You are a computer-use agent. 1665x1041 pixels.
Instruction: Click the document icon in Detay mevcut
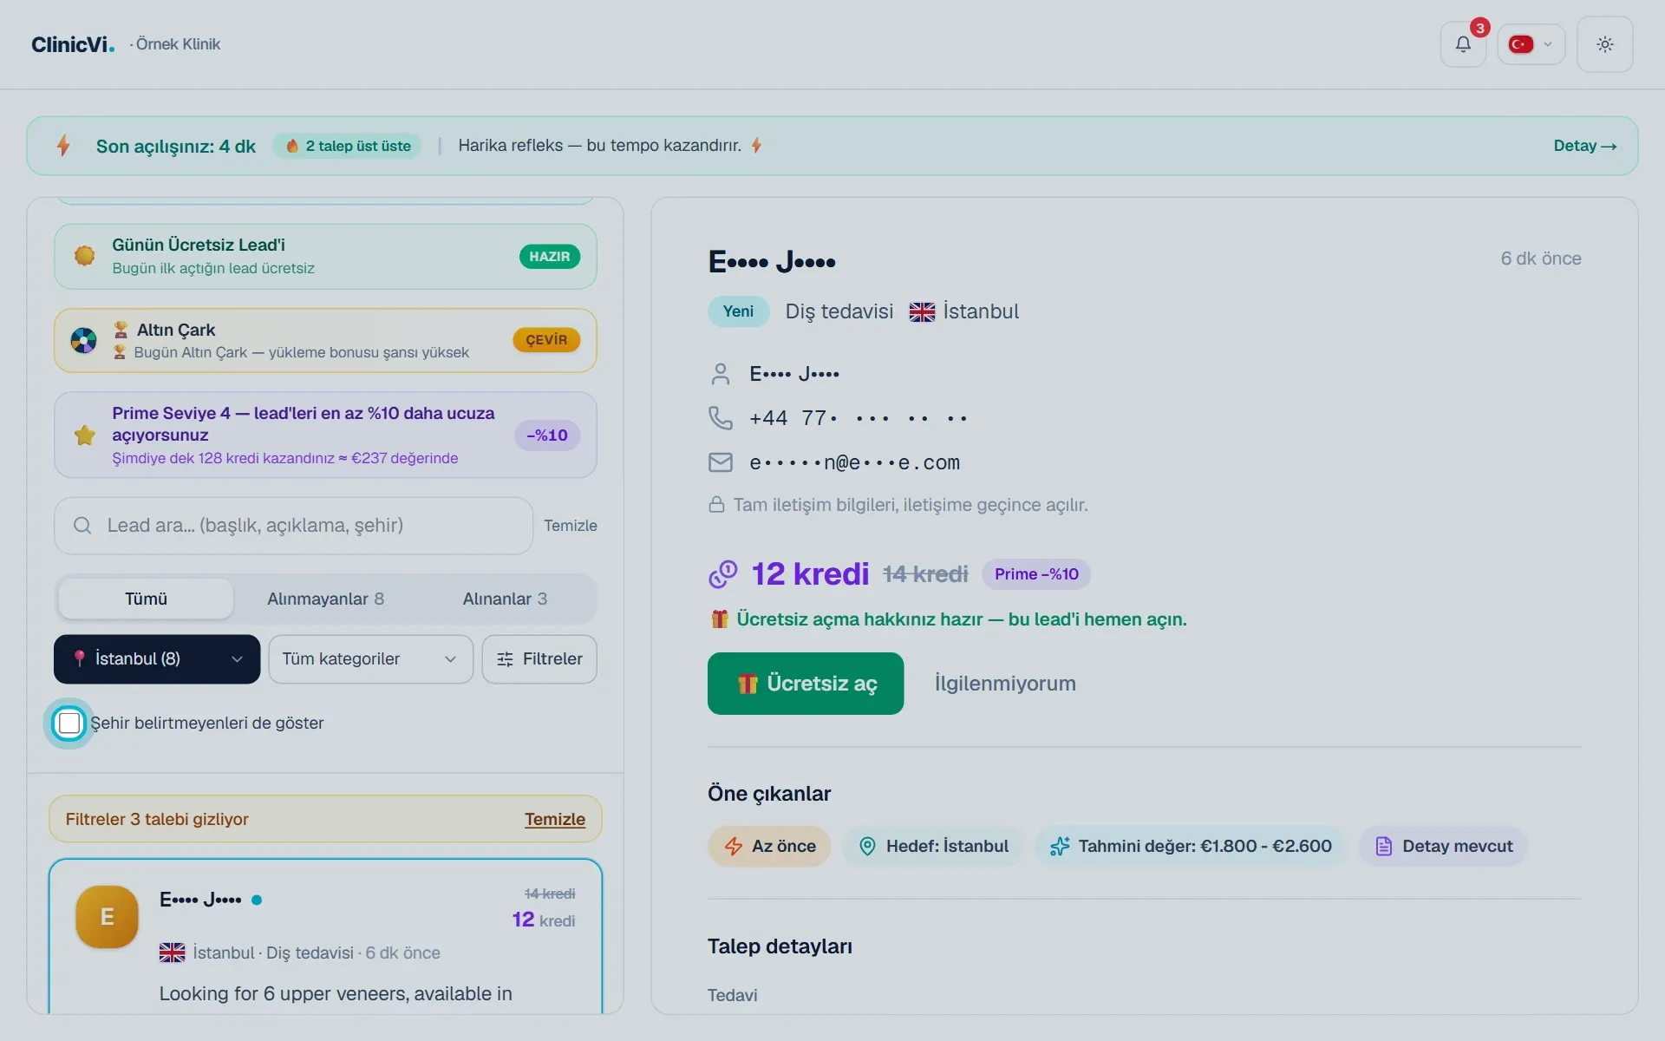click(1383, 847)
